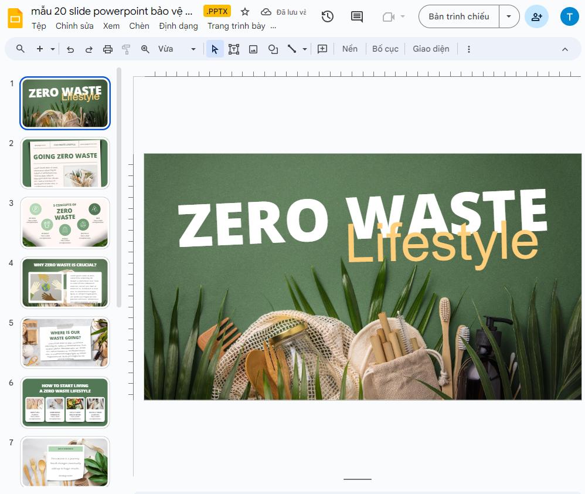The width and height of the screenshot is (585, 494).
Task: Open the insert image tool
Action: point(253,49)
